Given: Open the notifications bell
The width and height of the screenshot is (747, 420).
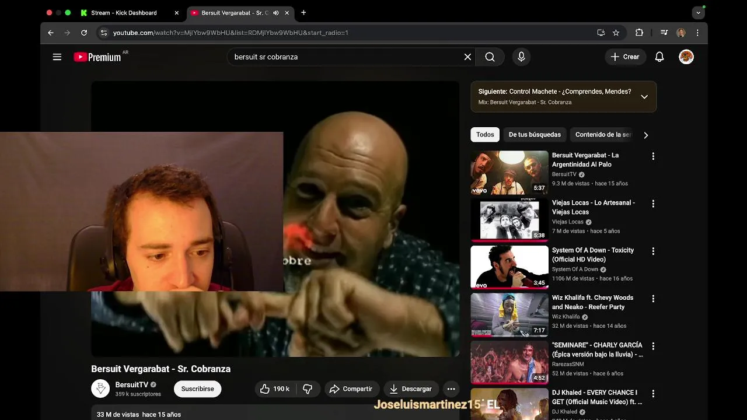Looking at the screenshot, I should [659, 57].
